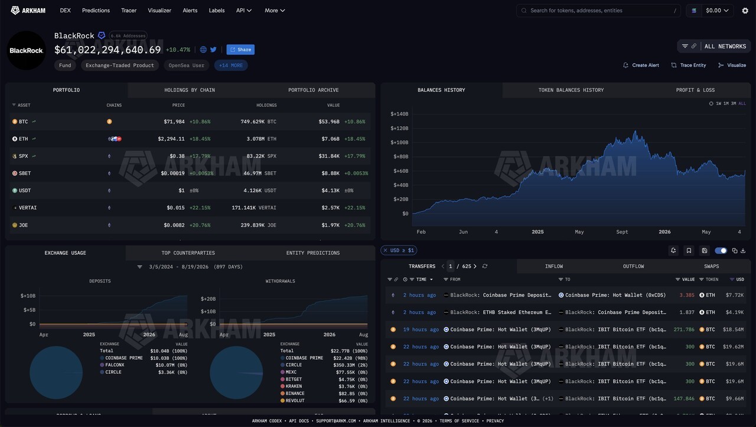Go to the Tracer page
Viewport: 756px width, 427px height.
click(x=129, y=11)
